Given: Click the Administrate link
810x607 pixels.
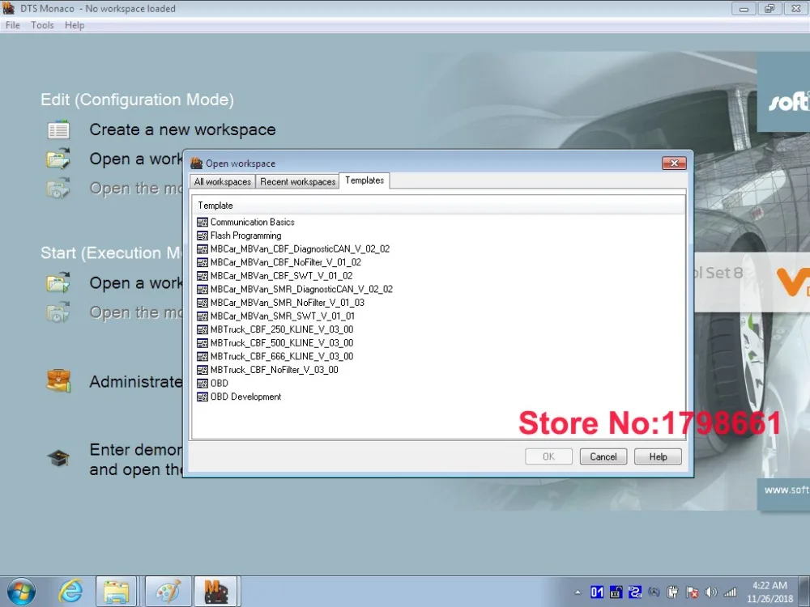Looking at the screenshot, I should point(136,381).
